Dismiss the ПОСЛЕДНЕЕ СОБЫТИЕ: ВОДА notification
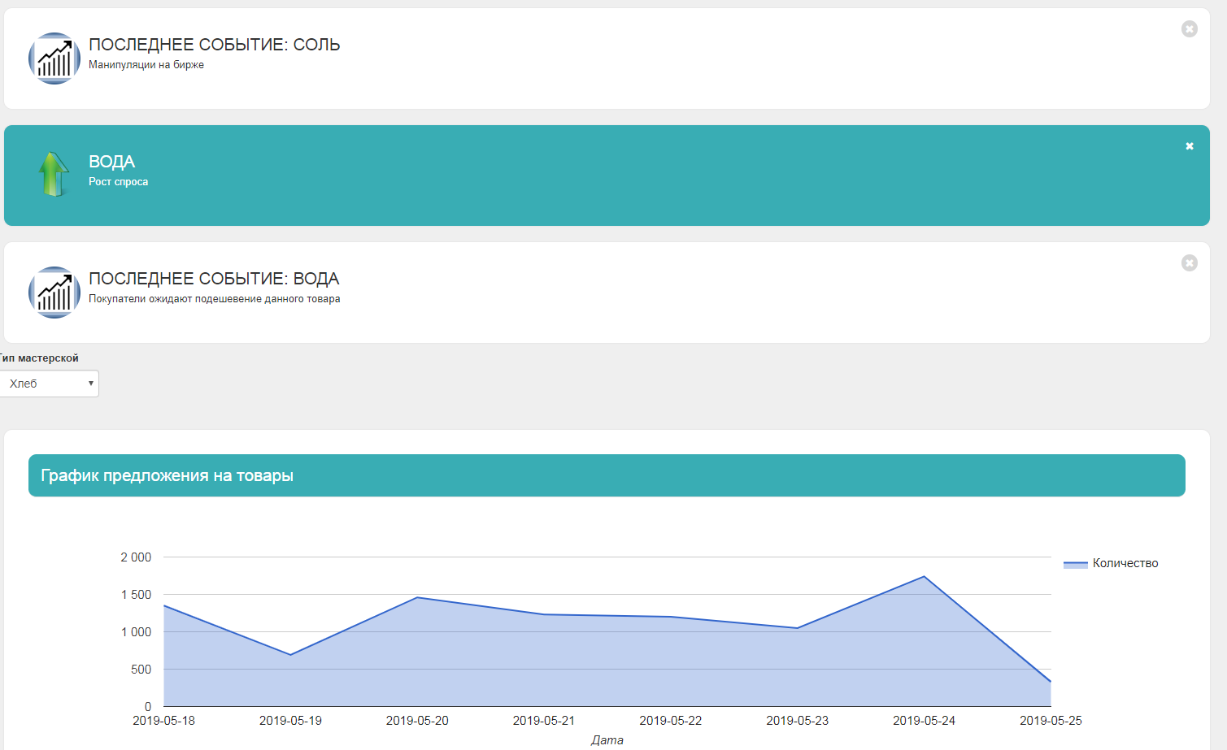 click(x=1189, y=263)
